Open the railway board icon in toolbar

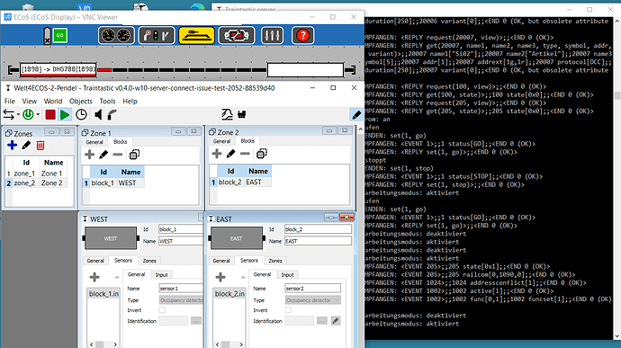click(x=227, y=114)
